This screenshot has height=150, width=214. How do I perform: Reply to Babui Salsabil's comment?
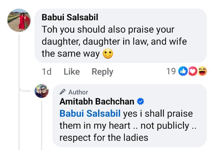point(102,72)
